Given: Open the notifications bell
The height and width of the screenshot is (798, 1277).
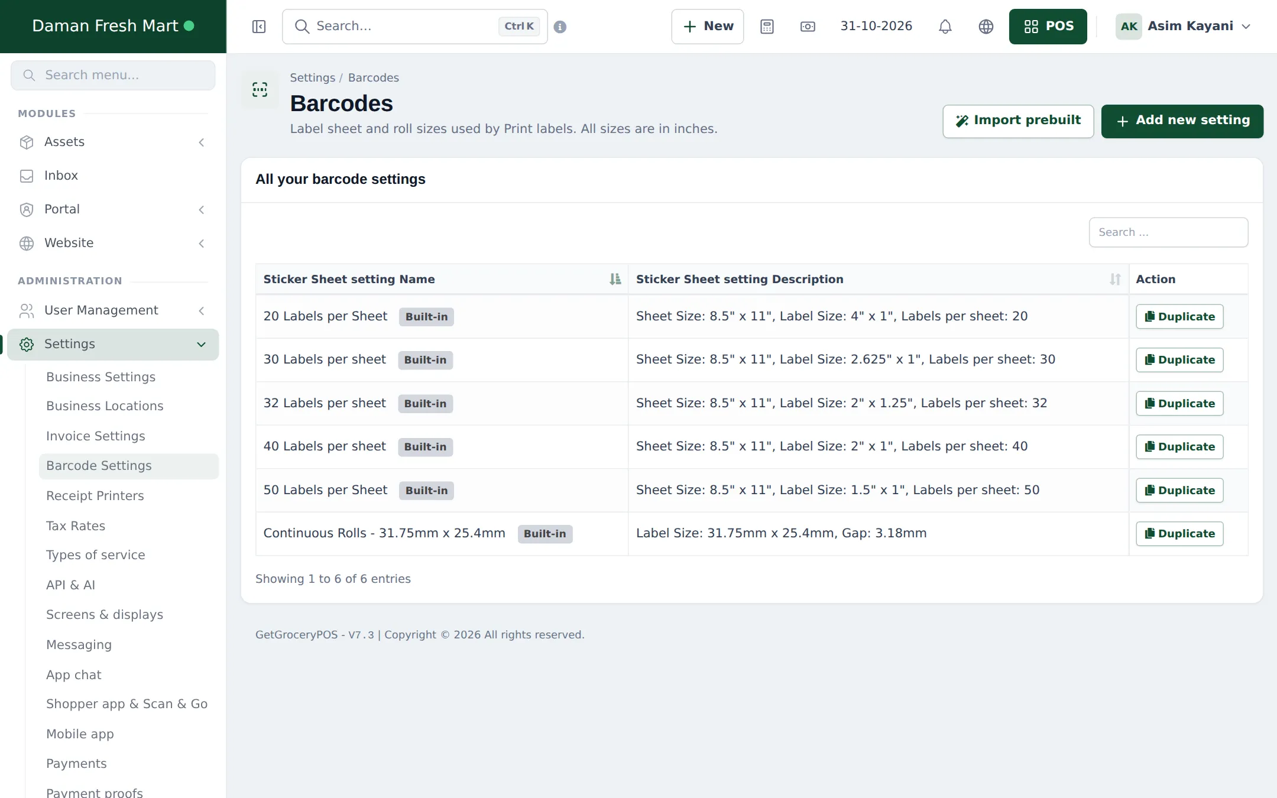Looking at the screenshot, I should [945, 27].
